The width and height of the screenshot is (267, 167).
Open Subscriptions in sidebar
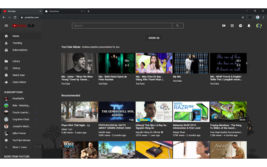[21, 50]
